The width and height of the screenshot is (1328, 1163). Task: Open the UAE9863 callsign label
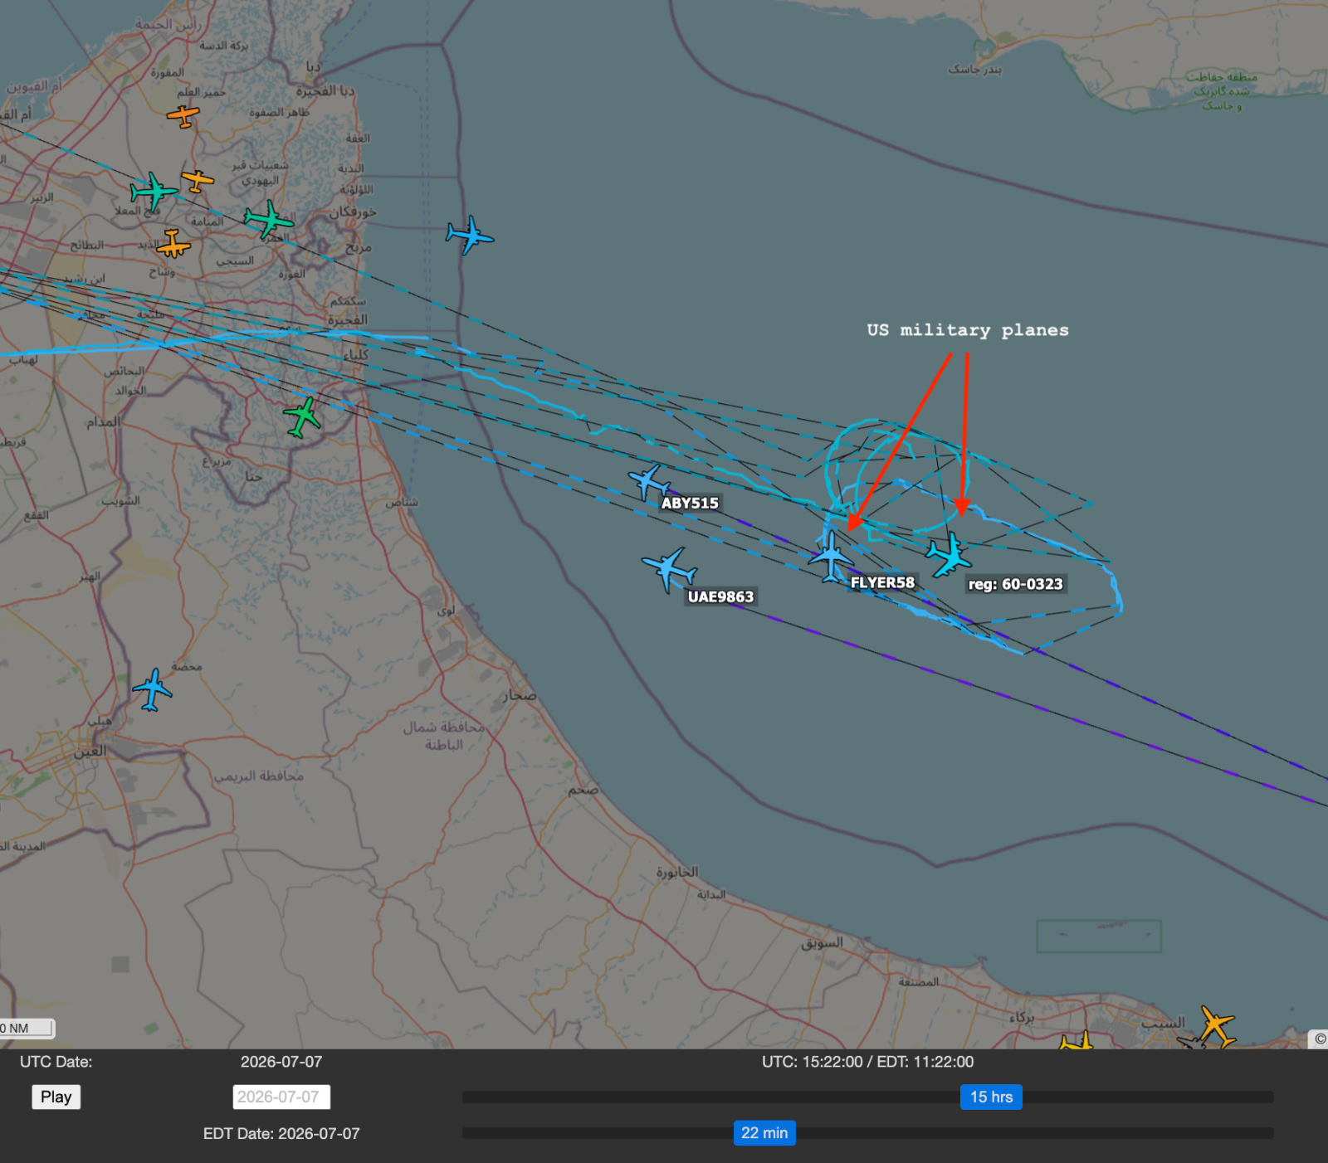(720, 597)
